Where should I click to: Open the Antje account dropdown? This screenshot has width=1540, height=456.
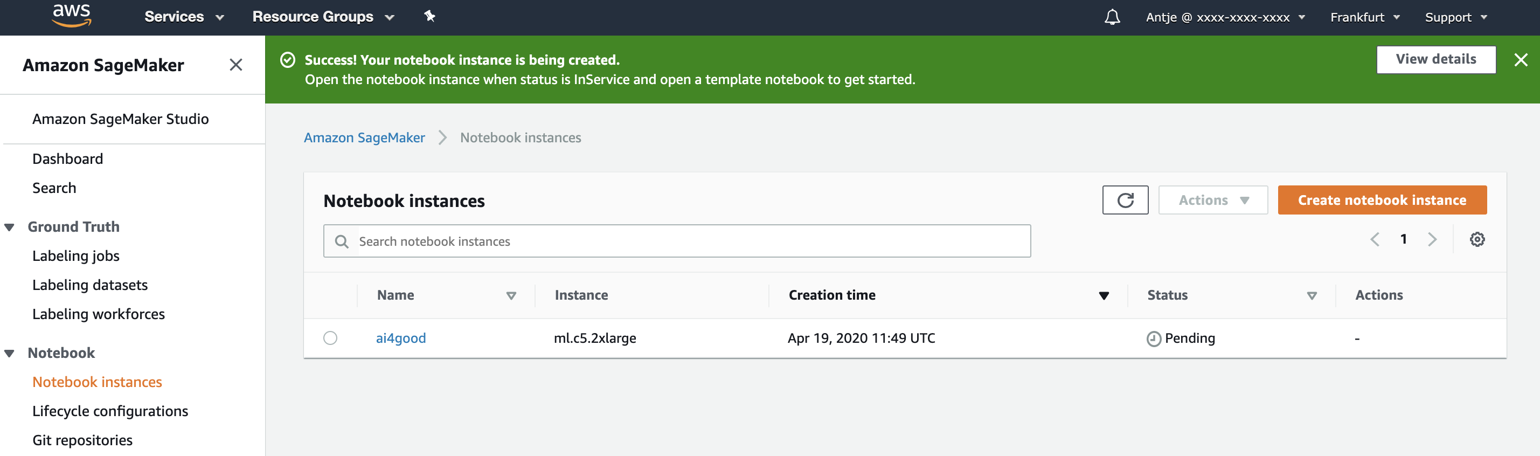point(1225,17)
